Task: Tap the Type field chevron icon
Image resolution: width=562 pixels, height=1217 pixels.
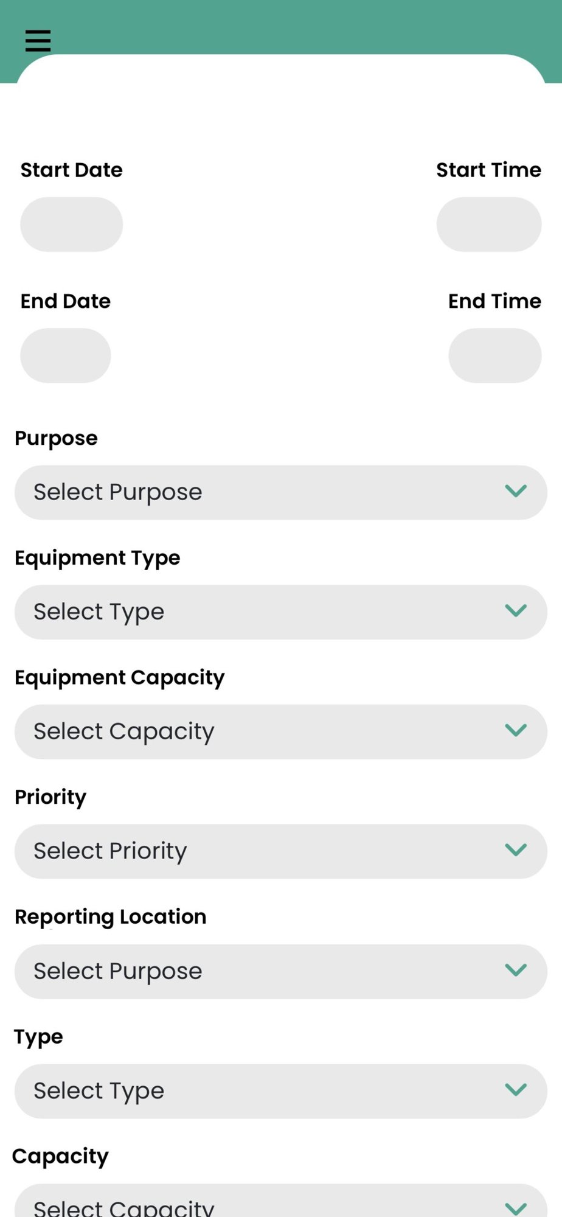Action: click(516, 1090)
